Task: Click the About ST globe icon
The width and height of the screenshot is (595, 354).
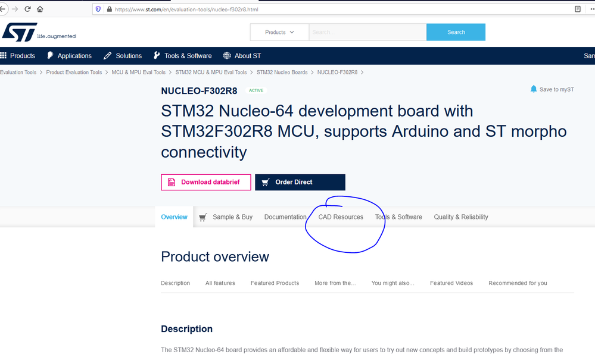Action: 227,56
